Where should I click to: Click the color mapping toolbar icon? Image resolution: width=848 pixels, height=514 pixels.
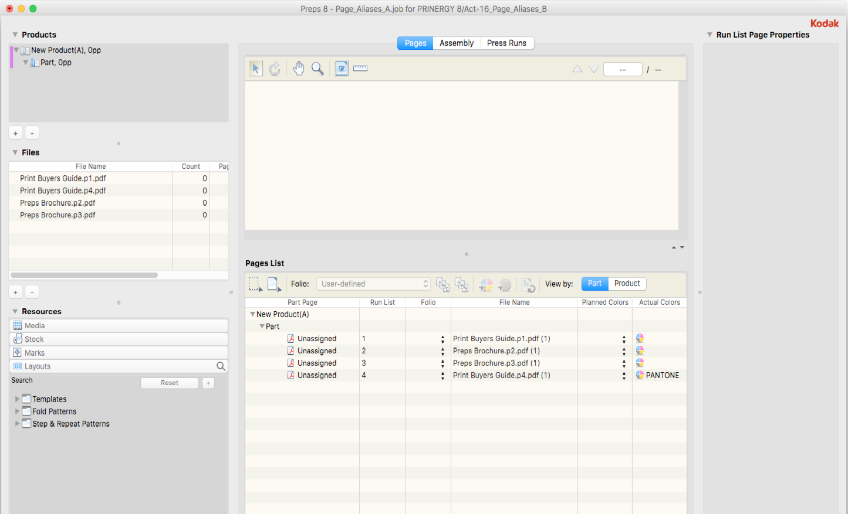click(486, 285)
